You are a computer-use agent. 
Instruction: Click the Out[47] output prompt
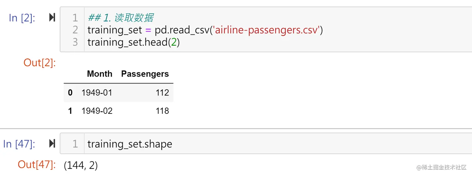click(x=37, y=165)
